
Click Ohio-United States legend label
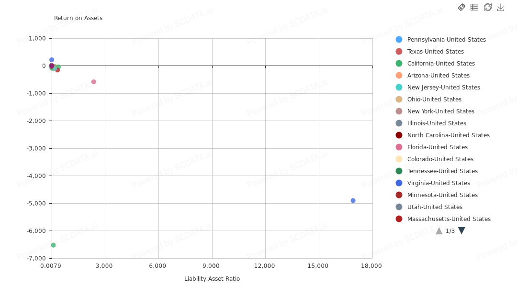tap(434, 99)
